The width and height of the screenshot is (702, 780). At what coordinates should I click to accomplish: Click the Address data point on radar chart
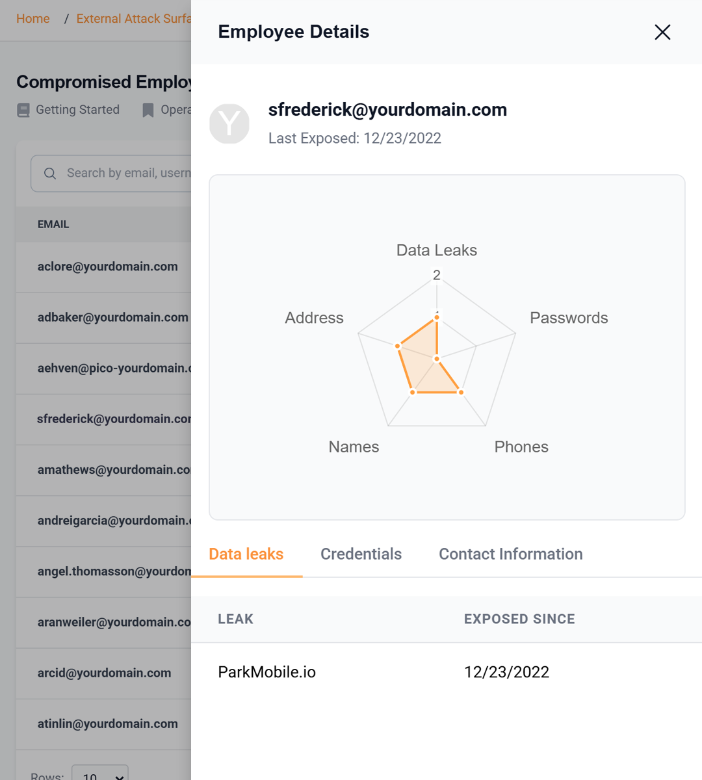[x=398, y=346]
